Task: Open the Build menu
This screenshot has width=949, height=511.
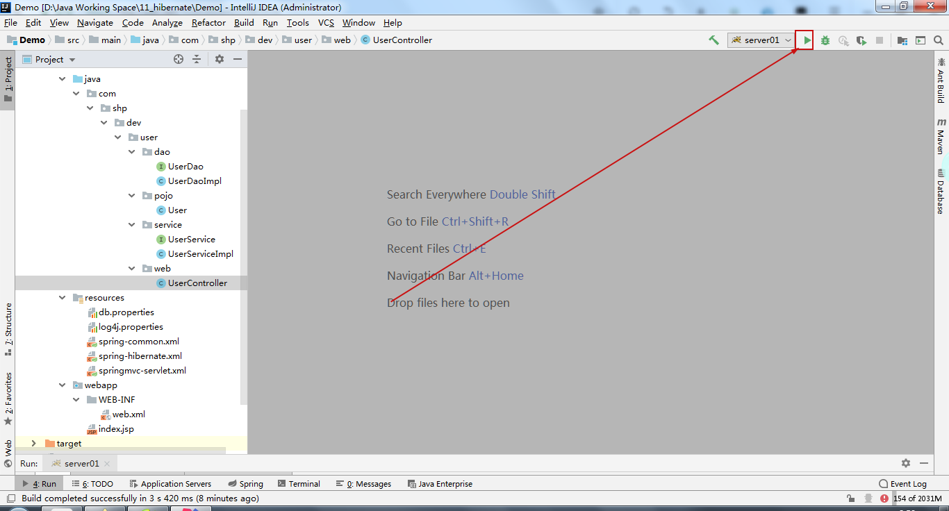Action: coord(244,23)
